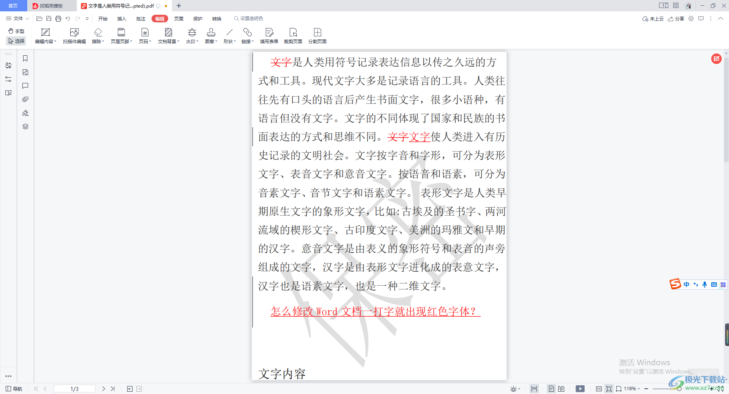The width and height of the screenshot is (729, 394).
Task: Switch to the 找稻壳模板 tab
Action: pyautogui.click(x=51, y=6)
